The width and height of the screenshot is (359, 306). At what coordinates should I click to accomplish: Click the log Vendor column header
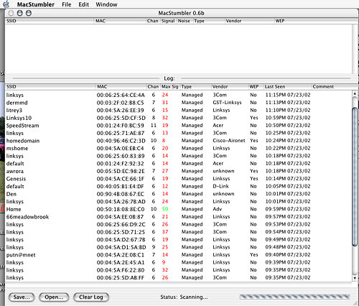click(x=229, y=87)
